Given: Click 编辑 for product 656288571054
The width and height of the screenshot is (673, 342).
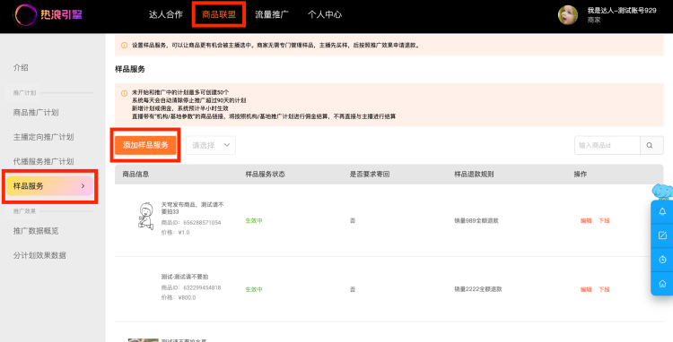Looking at the screenshot, I should pyautogui.click(x=586, y=221).
